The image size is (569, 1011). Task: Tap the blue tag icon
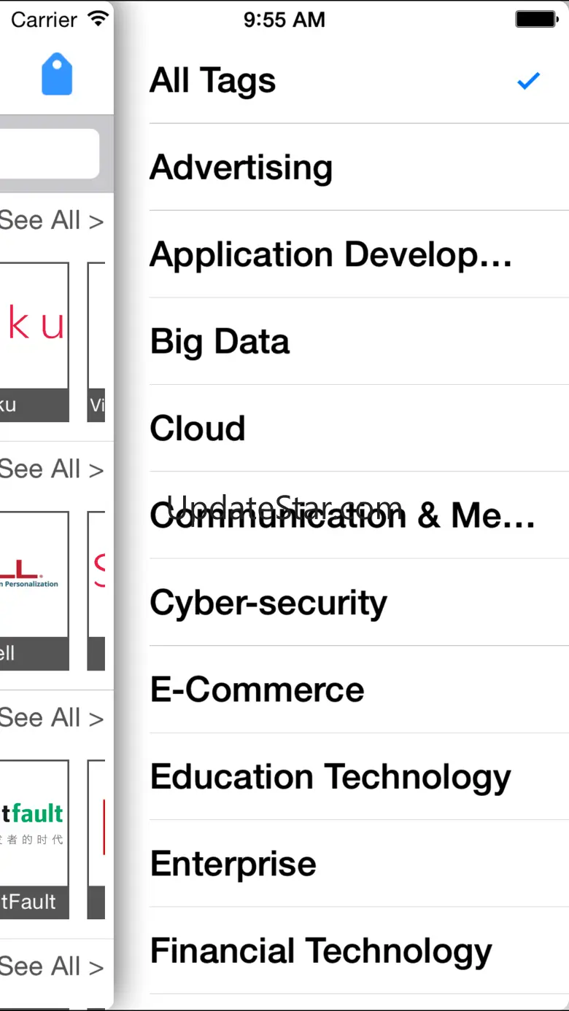57,74
